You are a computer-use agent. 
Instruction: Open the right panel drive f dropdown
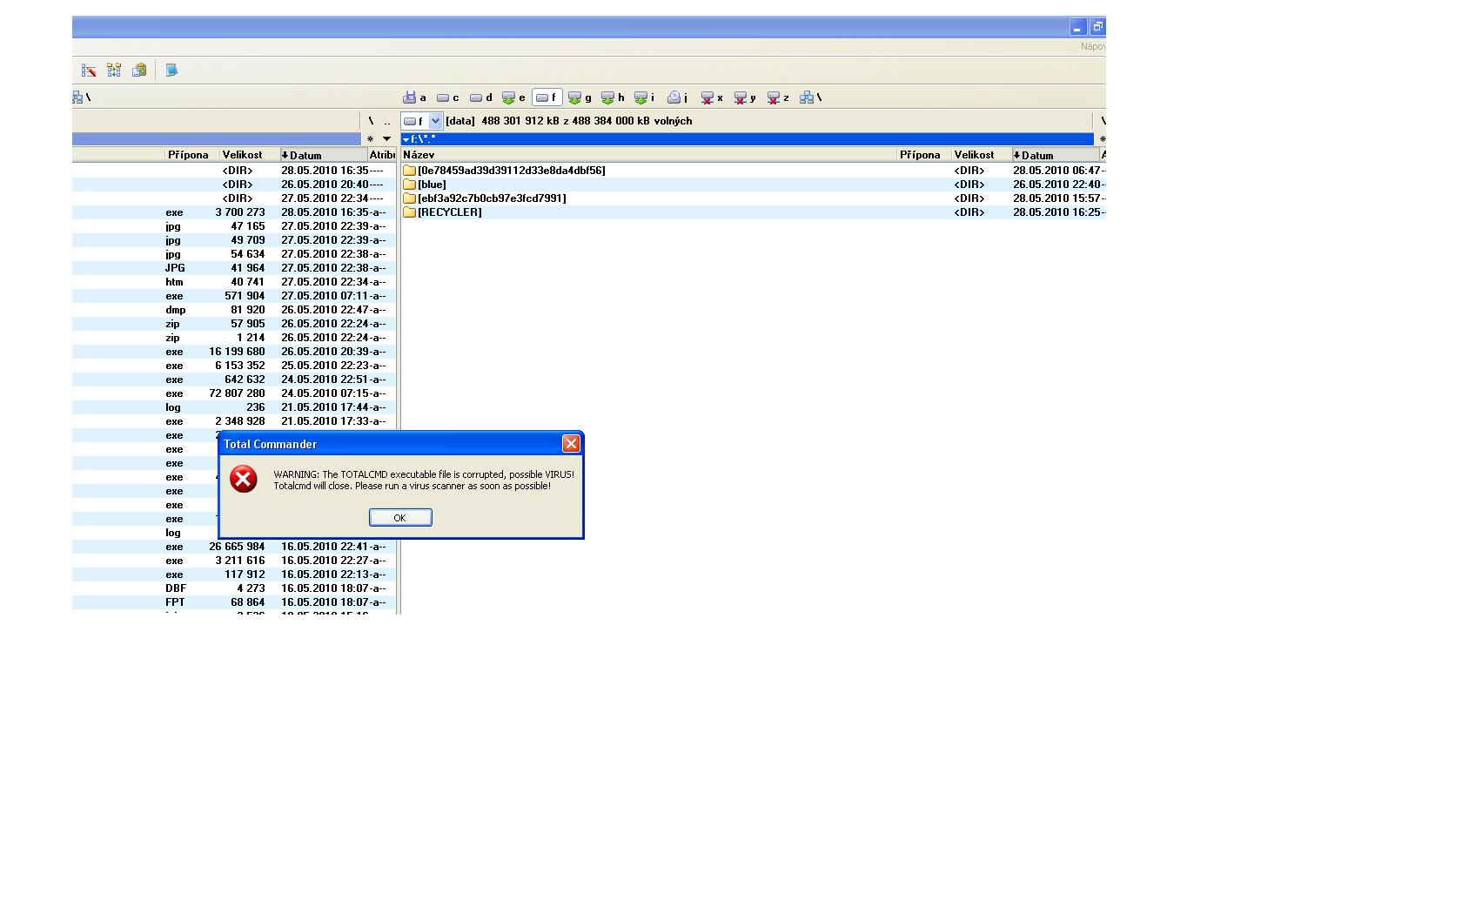coord(436,121)
